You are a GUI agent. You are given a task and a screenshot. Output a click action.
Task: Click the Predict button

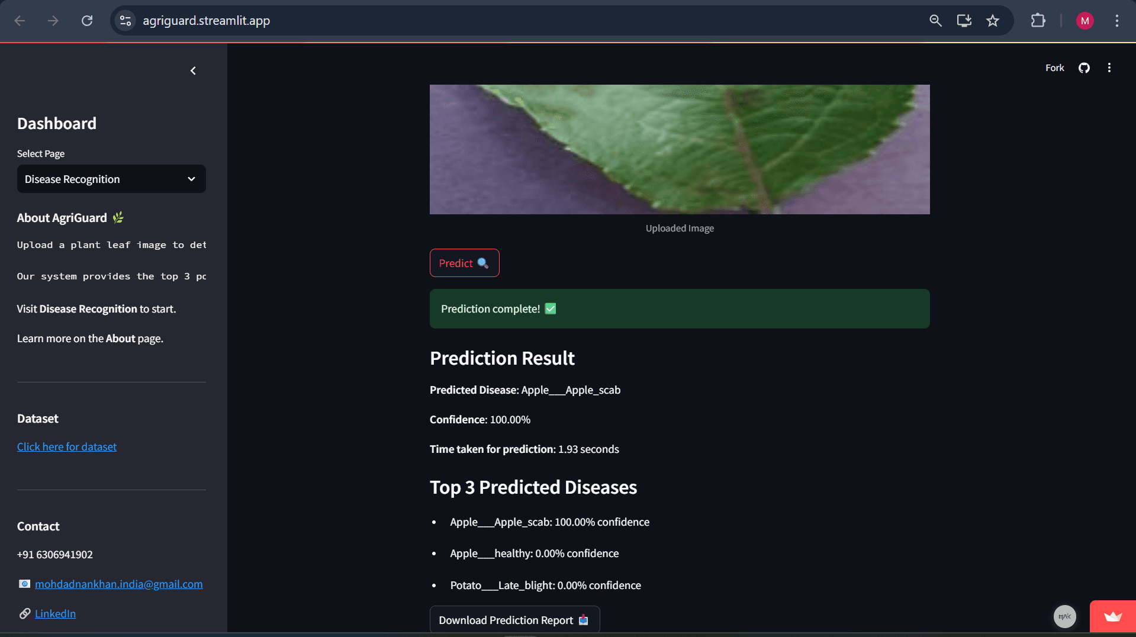(x=464, y=263)
